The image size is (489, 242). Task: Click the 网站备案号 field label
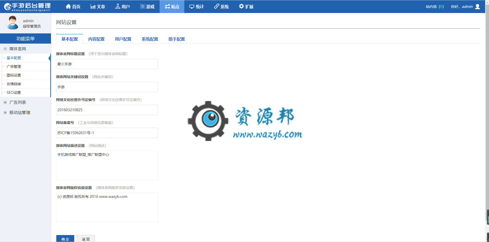[65, 123]
